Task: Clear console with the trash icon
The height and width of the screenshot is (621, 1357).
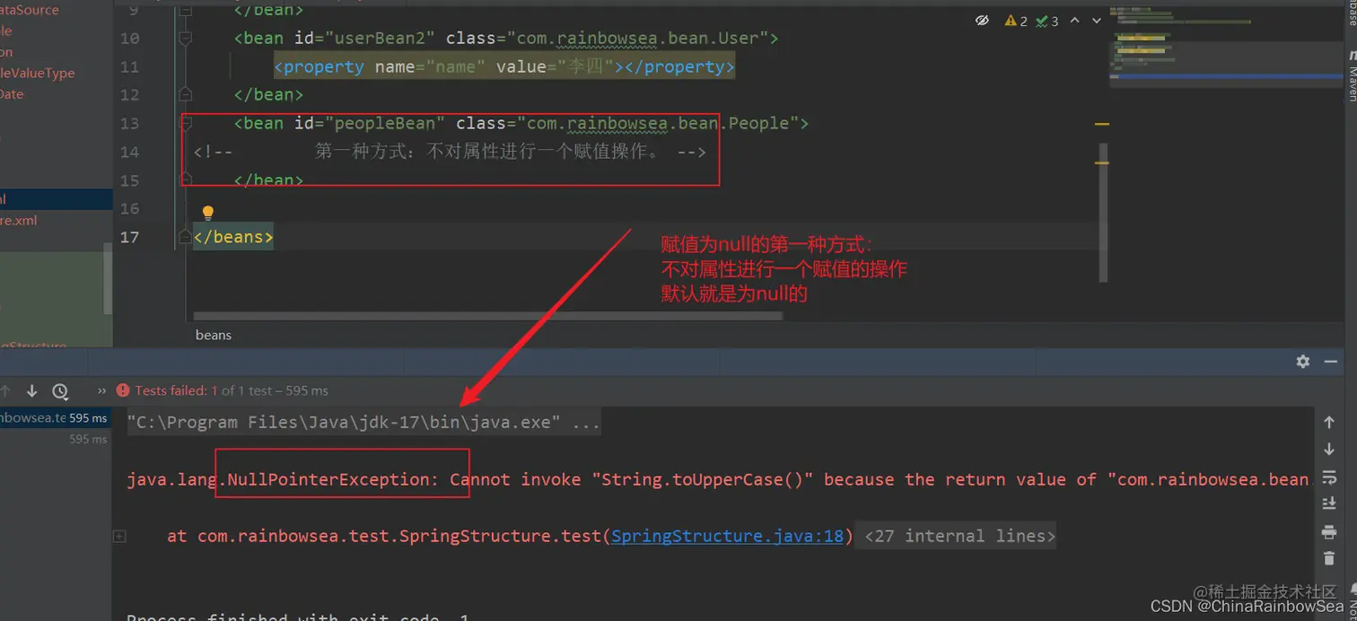Action: [1329, 559]
